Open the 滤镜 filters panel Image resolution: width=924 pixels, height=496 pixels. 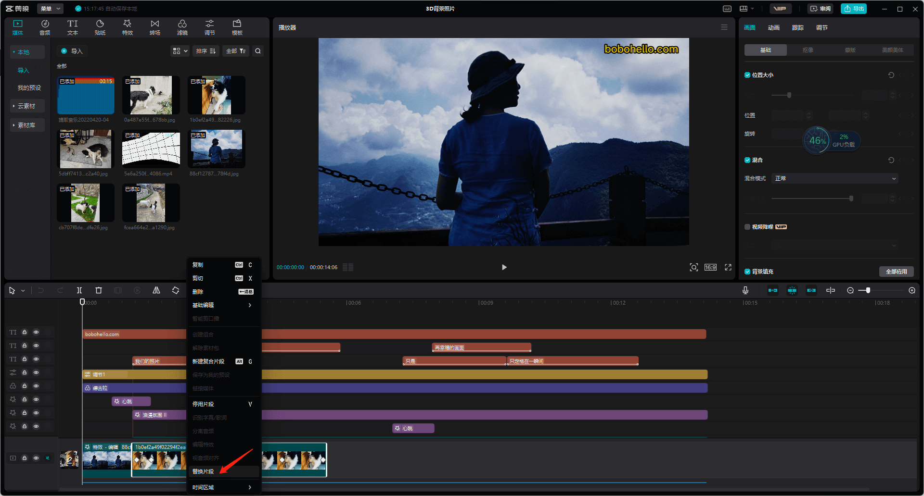pyautogui.click(x=182, y=27)
